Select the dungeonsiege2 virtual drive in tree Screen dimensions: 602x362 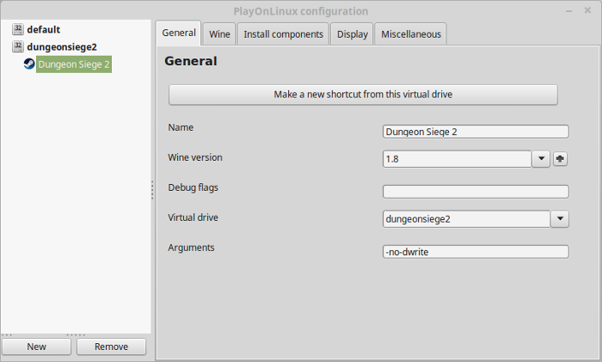62,46
